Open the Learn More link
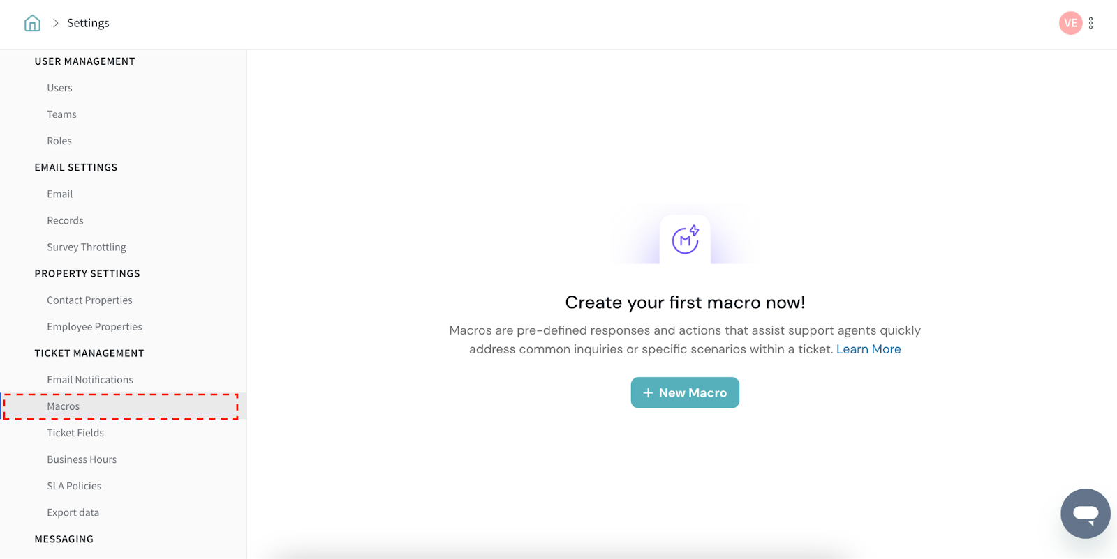The image size is (1117, 559). (x=868, y=349)
